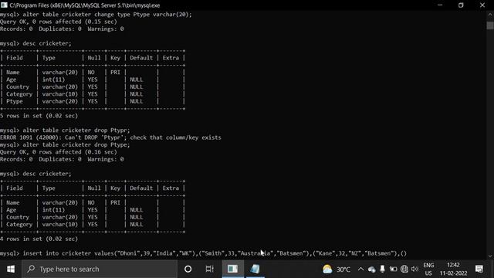
Task: Open the battery status tray icon
Action: pyautogui.click(x=393, y=270)
